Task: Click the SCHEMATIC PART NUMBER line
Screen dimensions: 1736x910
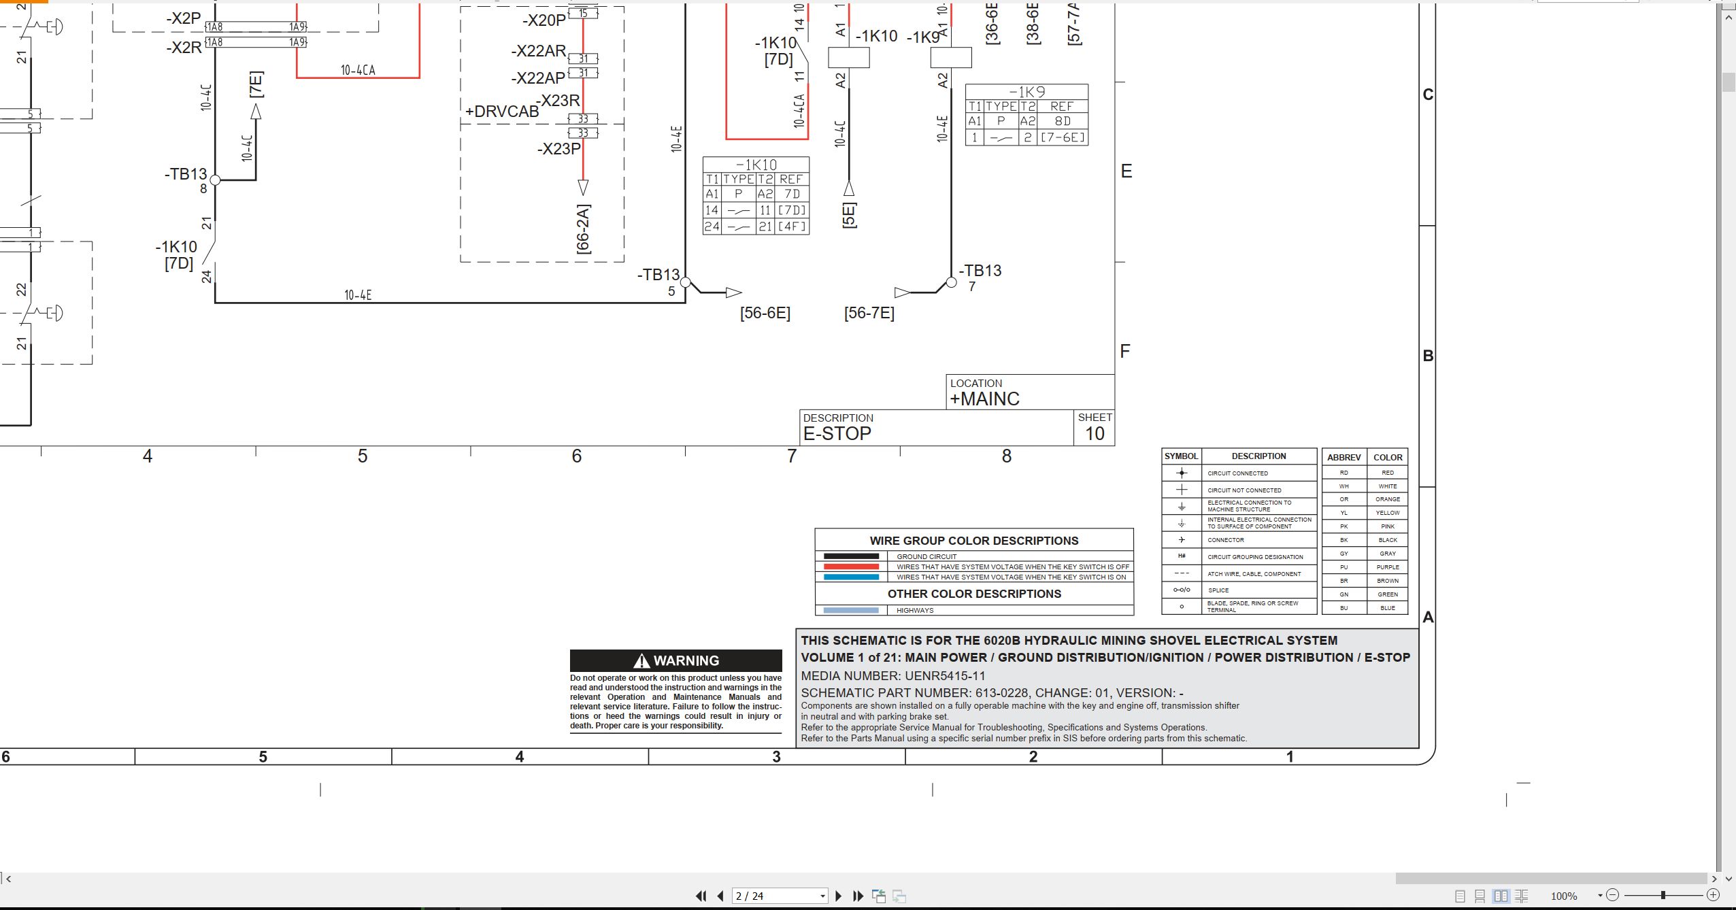Action: 992,693
